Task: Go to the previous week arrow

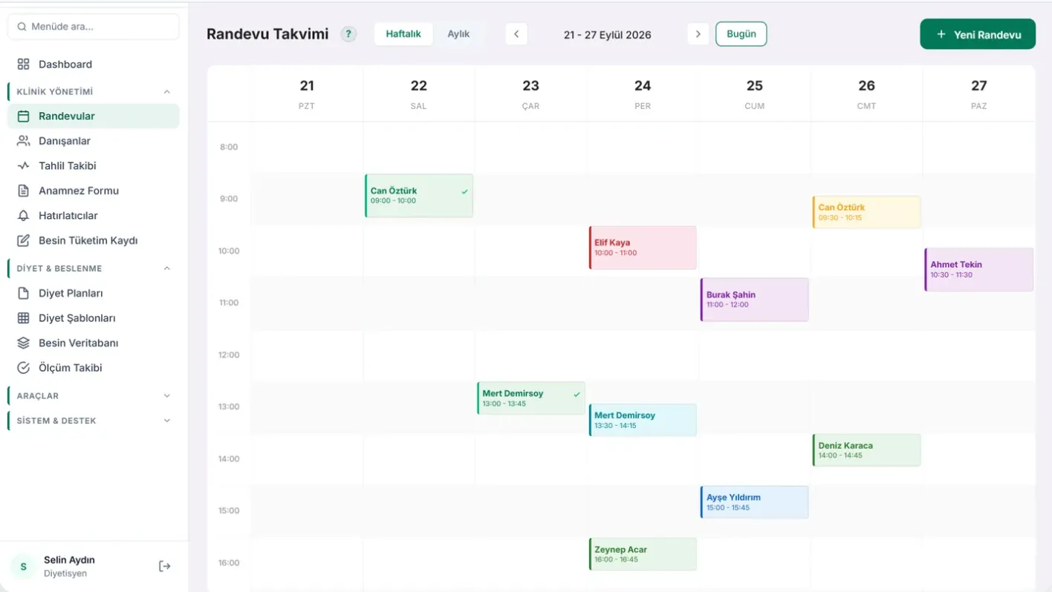Action: click(516, 34)
